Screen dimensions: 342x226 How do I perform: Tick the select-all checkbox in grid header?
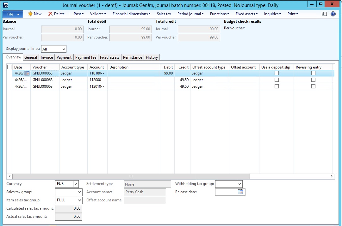tap(9, 67)
